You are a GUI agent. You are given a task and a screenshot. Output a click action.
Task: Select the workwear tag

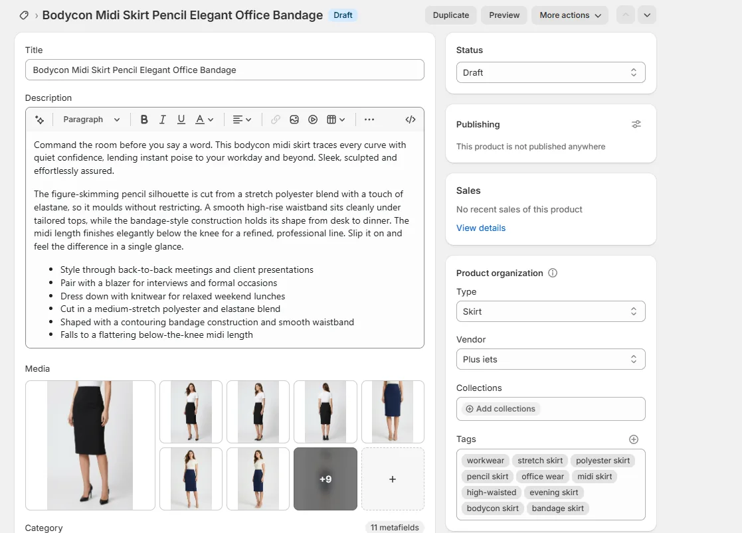pyautogui.click(x=486, y=461)
